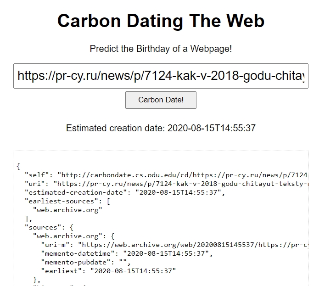
Task: Click the "memento-pubdate" JSON line
Action: point(86,262)
